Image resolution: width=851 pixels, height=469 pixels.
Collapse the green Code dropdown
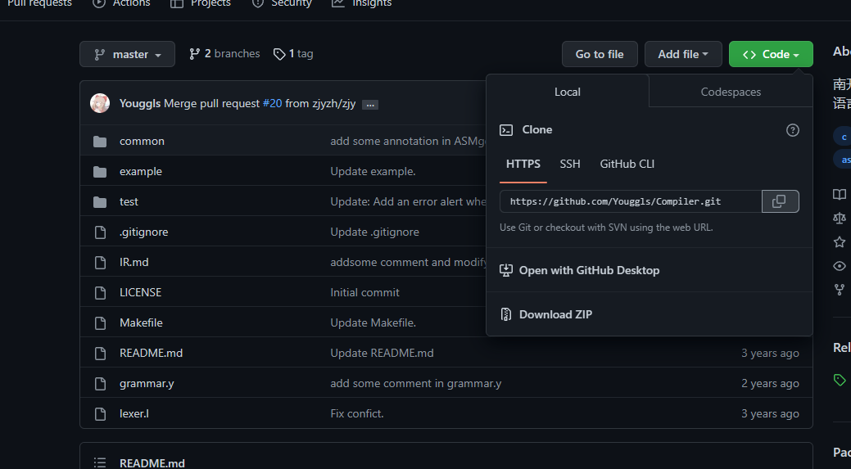(771, 54)
